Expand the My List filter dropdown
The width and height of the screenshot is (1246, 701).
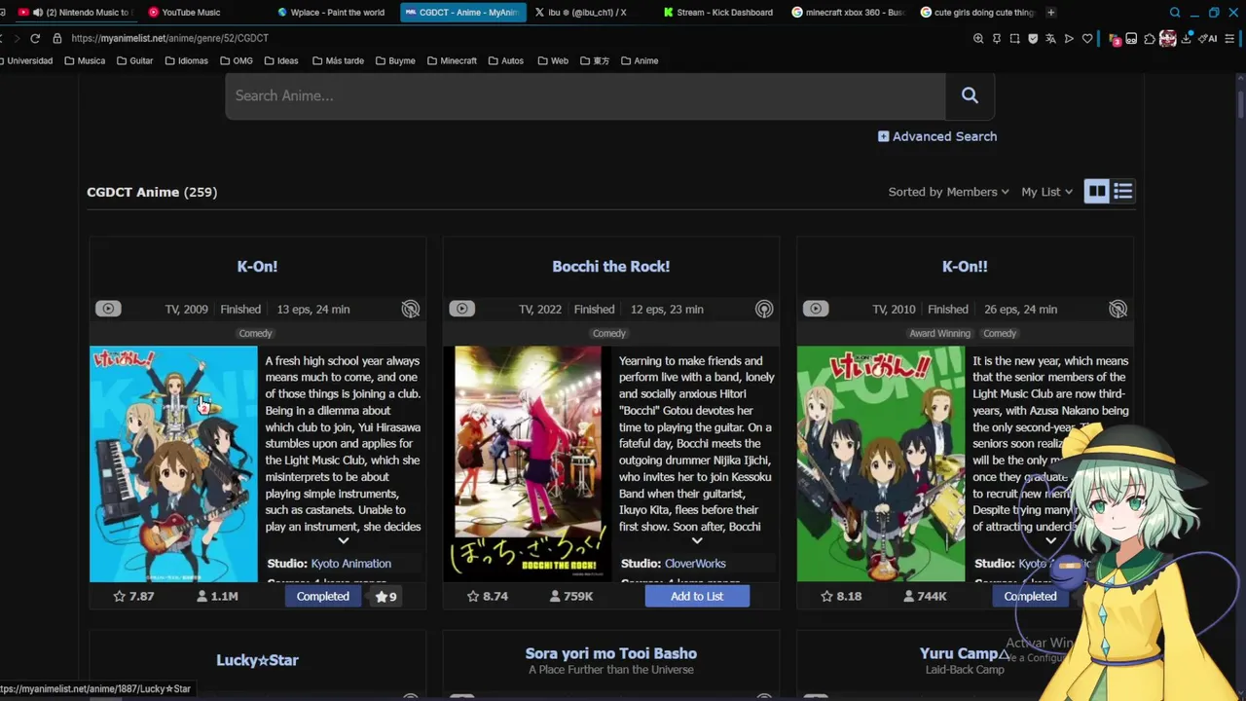pyautogui.click(x=1046, y=192)
